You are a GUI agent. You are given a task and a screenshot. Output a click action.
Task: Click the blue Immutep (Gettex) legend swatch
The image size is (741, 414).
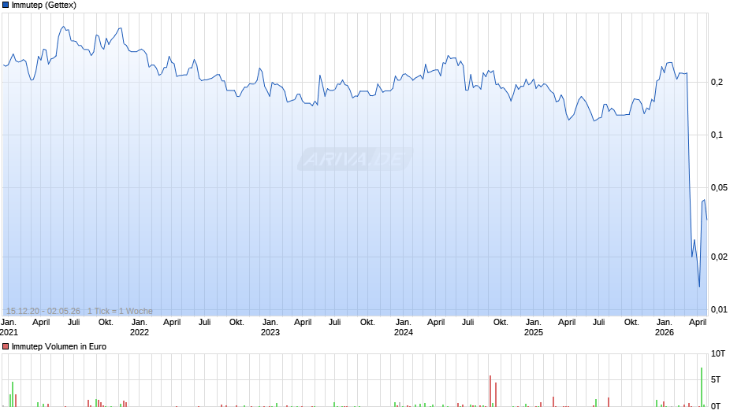pos(6,6)
